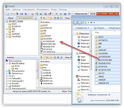The image size is (124, 108).
Task: Open the Файл menu
Action: [x=8, y=9]
